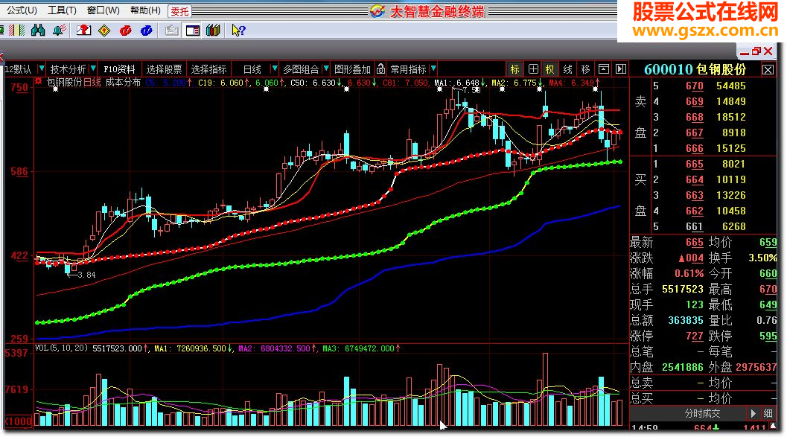Click buy level 1 price 665
The image size is (787, 437).
pyautogui.click(x=695, y=164)
